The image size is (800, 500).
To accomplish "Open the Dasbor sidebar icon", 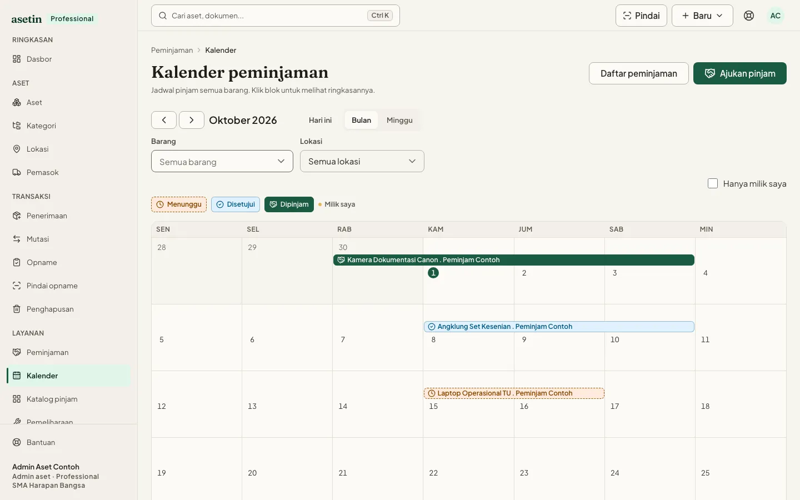I will coord(17,59).
